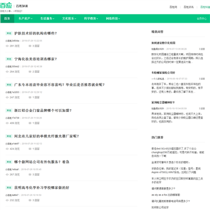210x210 pixels.
Task: Click reply icon under 河北单模光纤激光器 question
Action: click(30, 149)
